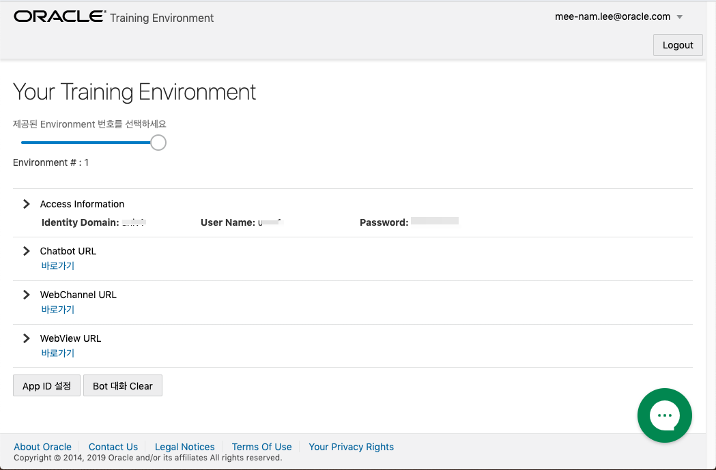716x470 pixels.
Task: Click the Training Environment header title
Action: tap(162, 18)
